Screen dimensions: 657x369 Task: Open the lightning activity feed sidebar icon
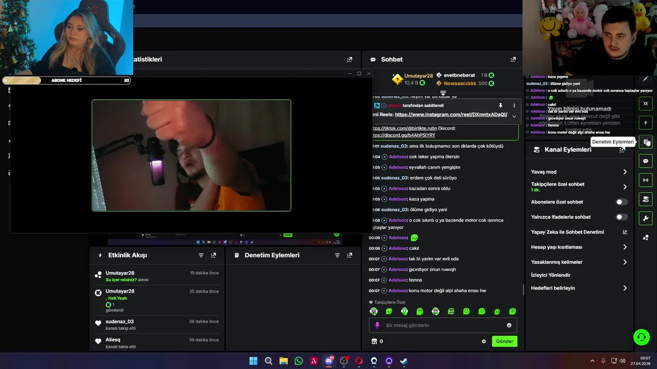[646, 123]
